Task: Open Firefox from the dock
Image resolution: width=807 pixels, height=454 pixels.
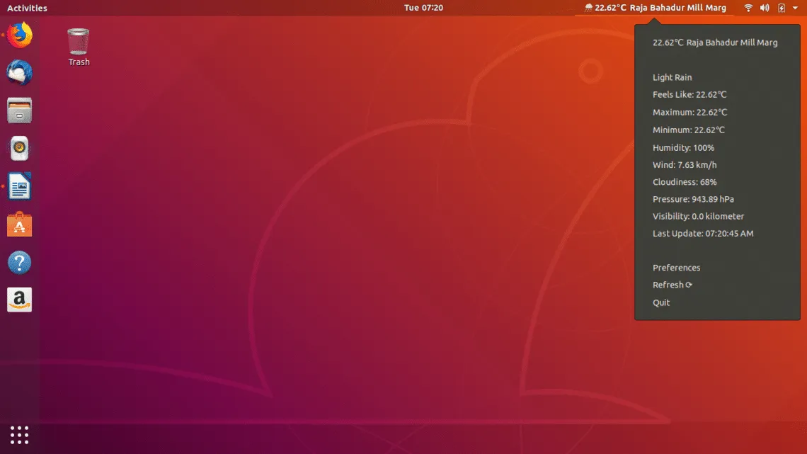Action: pos(20,35)
